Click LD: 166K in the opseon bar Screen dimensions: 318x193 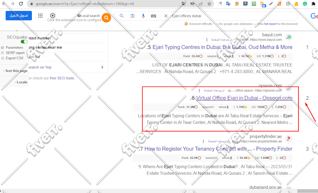point(260,107)
